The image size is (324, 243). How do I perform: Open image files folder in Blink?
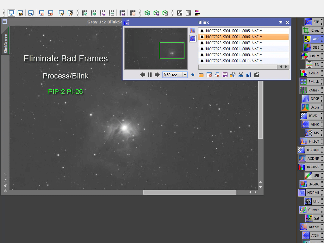201,75
